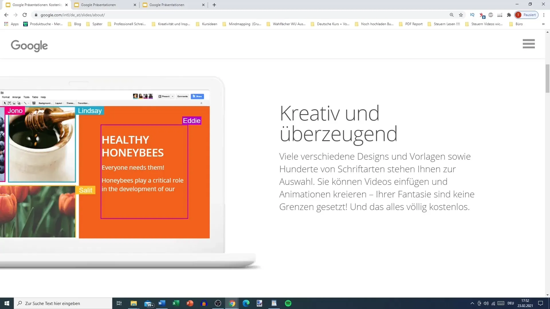Viewport: 550px width, 309px height.
Task: Open the Adblock Plus extension
Action: tap(491, 15)
